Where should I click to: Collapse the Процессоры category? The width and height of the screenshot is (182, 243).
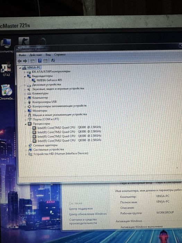click(x=26, y=124)
